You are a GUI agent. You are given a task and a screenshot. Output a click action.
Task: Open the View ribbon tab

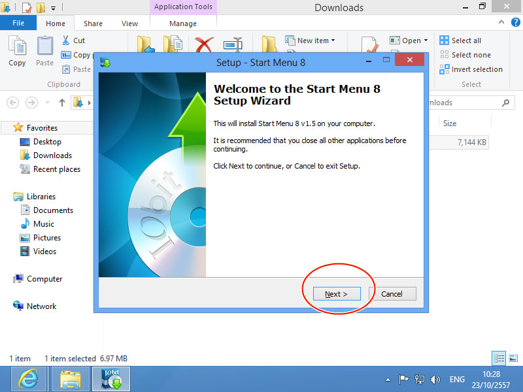[129, 24]
